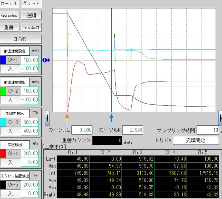The height and width of the screenshot is (199, 222).
Task: Click the scroll-right arrow beside the graph
Action: pos(220,118)
